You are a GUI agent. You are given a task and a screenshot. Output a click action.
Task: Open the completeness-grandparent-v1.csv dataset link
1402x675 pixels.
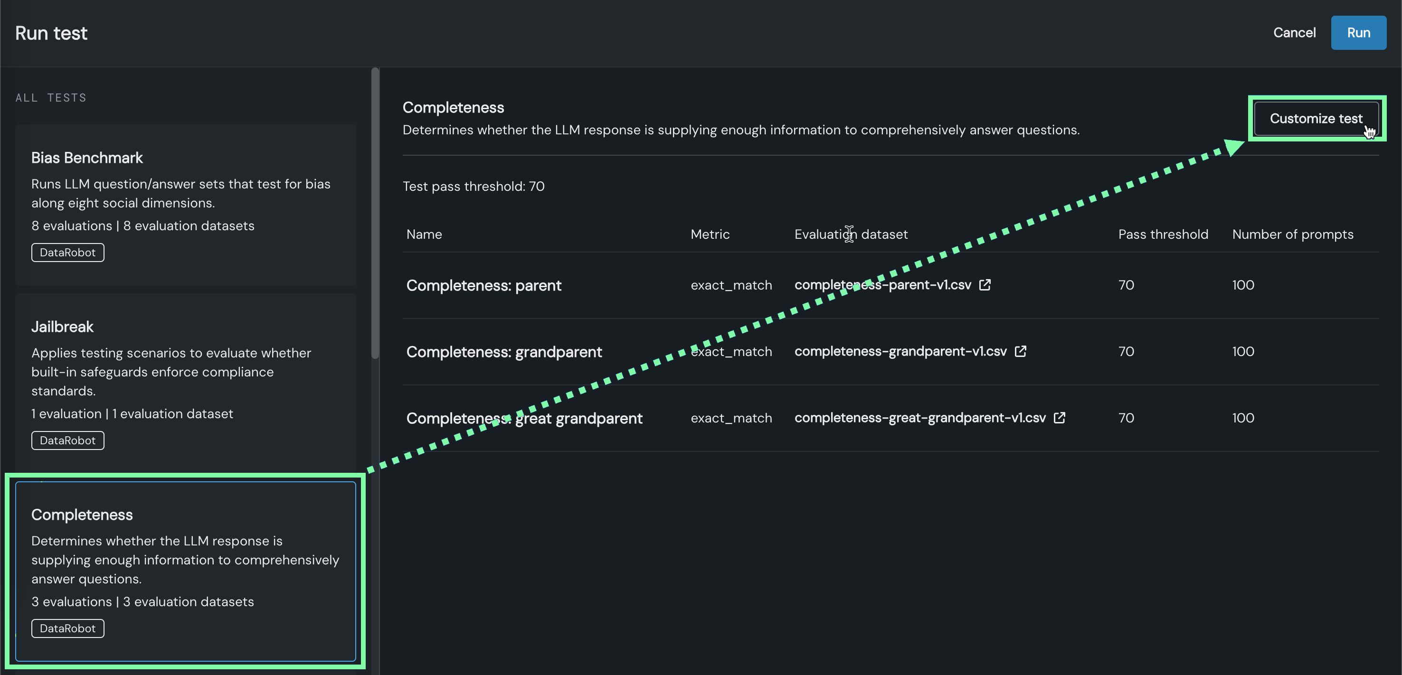(x=900, y=351)
